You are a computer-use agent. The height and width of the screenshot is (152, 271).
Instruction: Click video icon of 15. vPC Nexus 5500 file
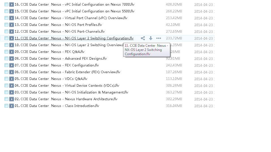12,11
